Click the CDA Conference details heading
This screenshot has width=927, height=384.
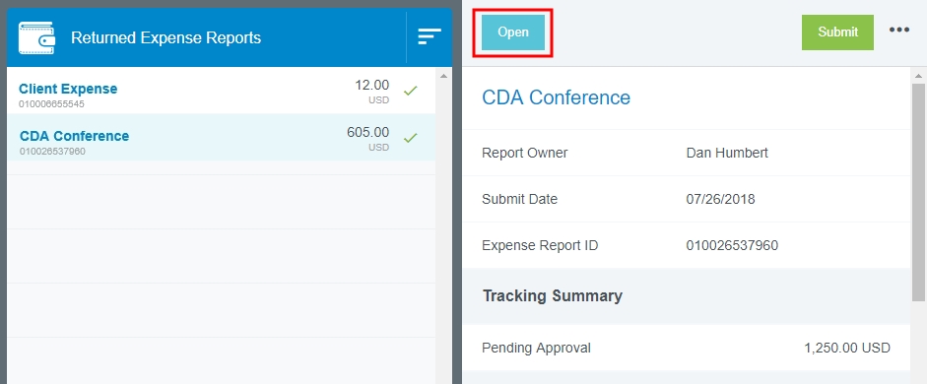point(557,97)
